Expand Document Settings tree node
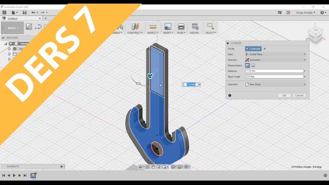The image size is (329, 185). click(x=10, y=49)
